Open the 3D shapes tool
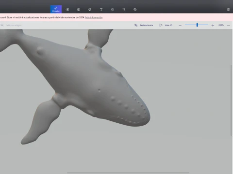 (x=79, y=10)
